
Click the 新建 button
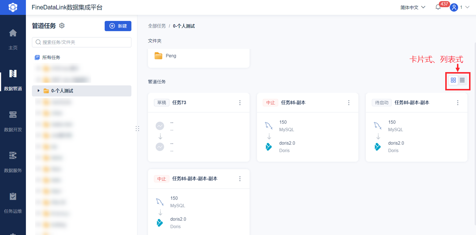(118, 26)
